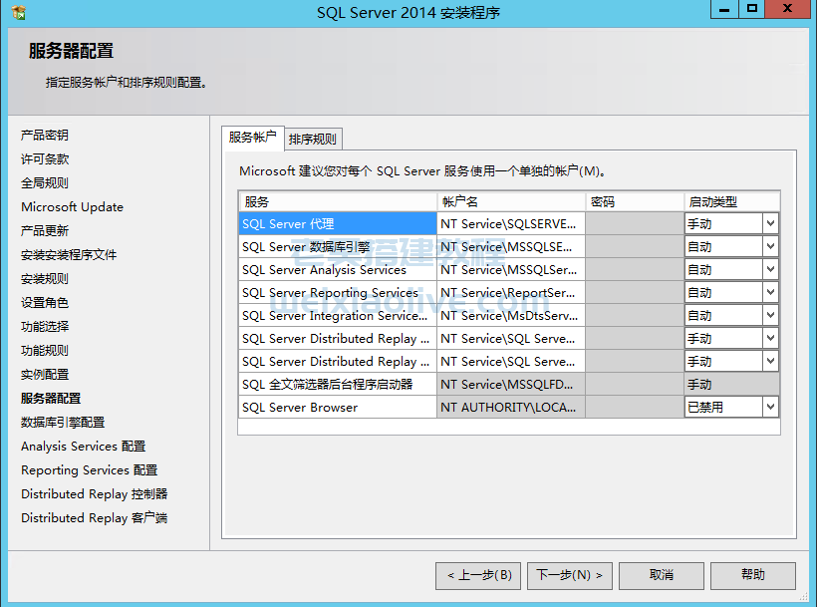Change startup type for Reporting Services
The width and height of the screenshot is (817, 607).
770,293
